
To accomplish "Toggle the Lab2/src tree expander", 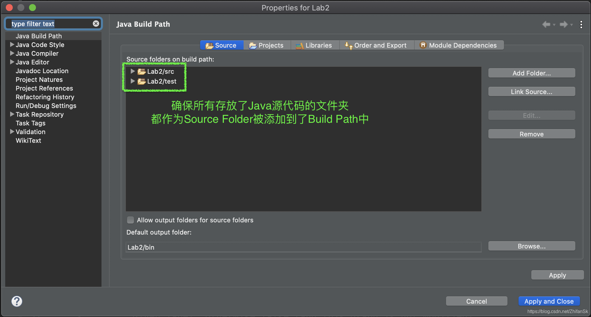I will pyautogui.click(x=133, y=71).
